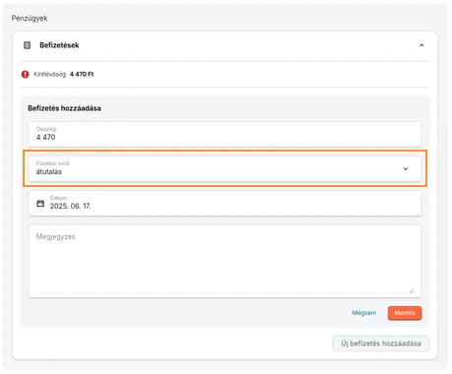Click the Pénzügyek section title
The image size is (452, 374).
tap(30, 19)
